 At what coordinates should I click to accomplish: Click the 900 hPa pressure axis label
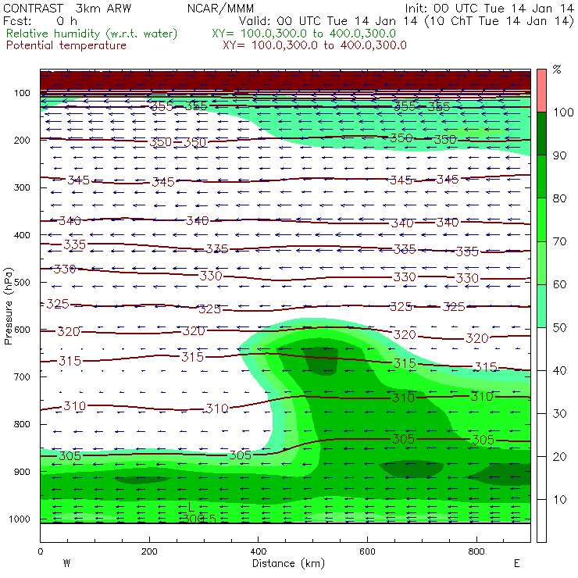click(22, 472)
